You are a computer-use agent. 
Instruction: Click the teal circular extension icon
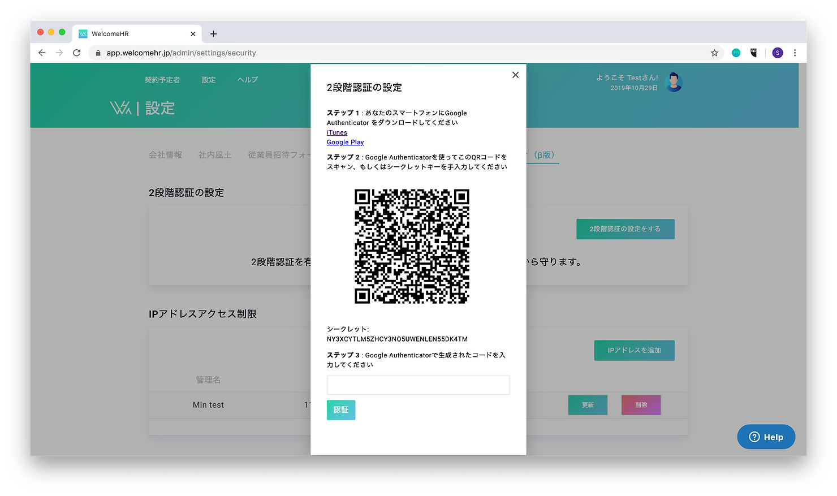(736, 53)
